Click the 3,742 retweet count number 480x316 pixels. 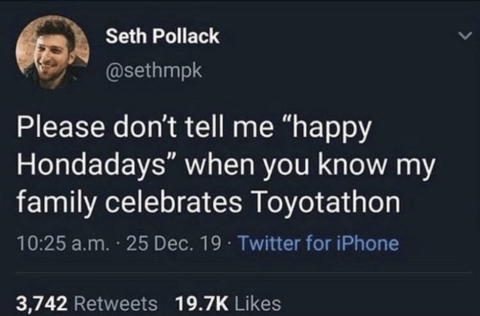click(43, 303)
